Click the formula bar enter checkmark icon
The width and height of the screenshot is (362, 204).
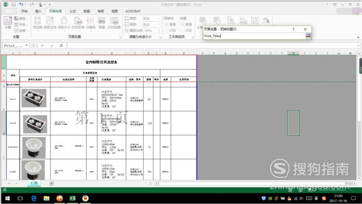52,45
